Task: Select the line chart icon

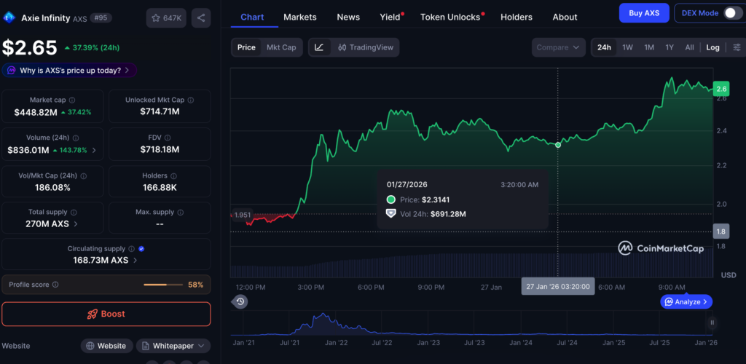Action: tap(319, 47)
